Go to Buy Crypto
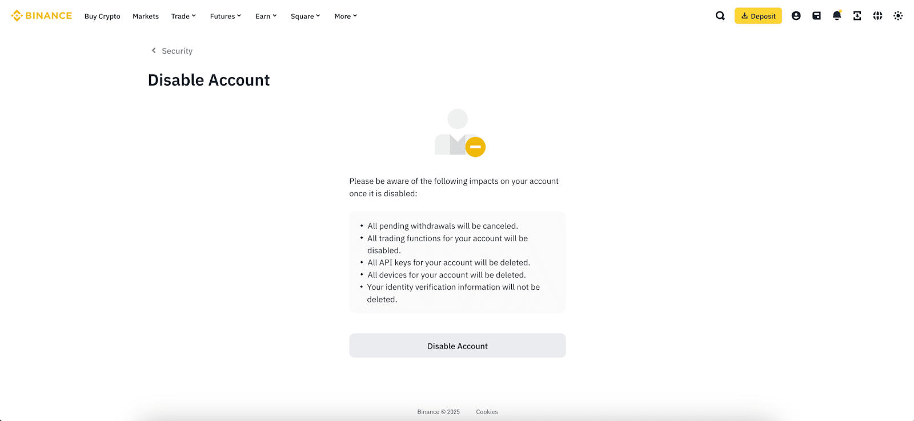 click(x=102, y=16)
